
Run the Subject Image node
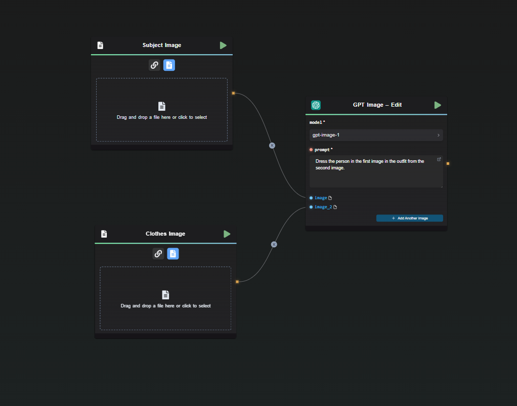pyautogui.click(x=223, y=46)
